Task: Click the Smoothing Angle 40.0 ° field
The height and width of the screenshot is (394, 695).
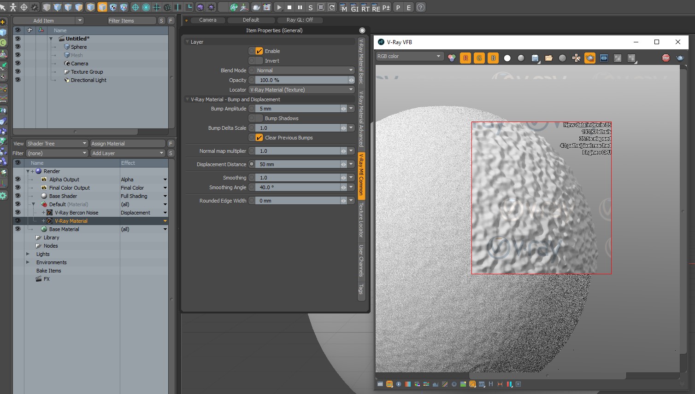Action: pyautogui.click(x=298, y=187)
